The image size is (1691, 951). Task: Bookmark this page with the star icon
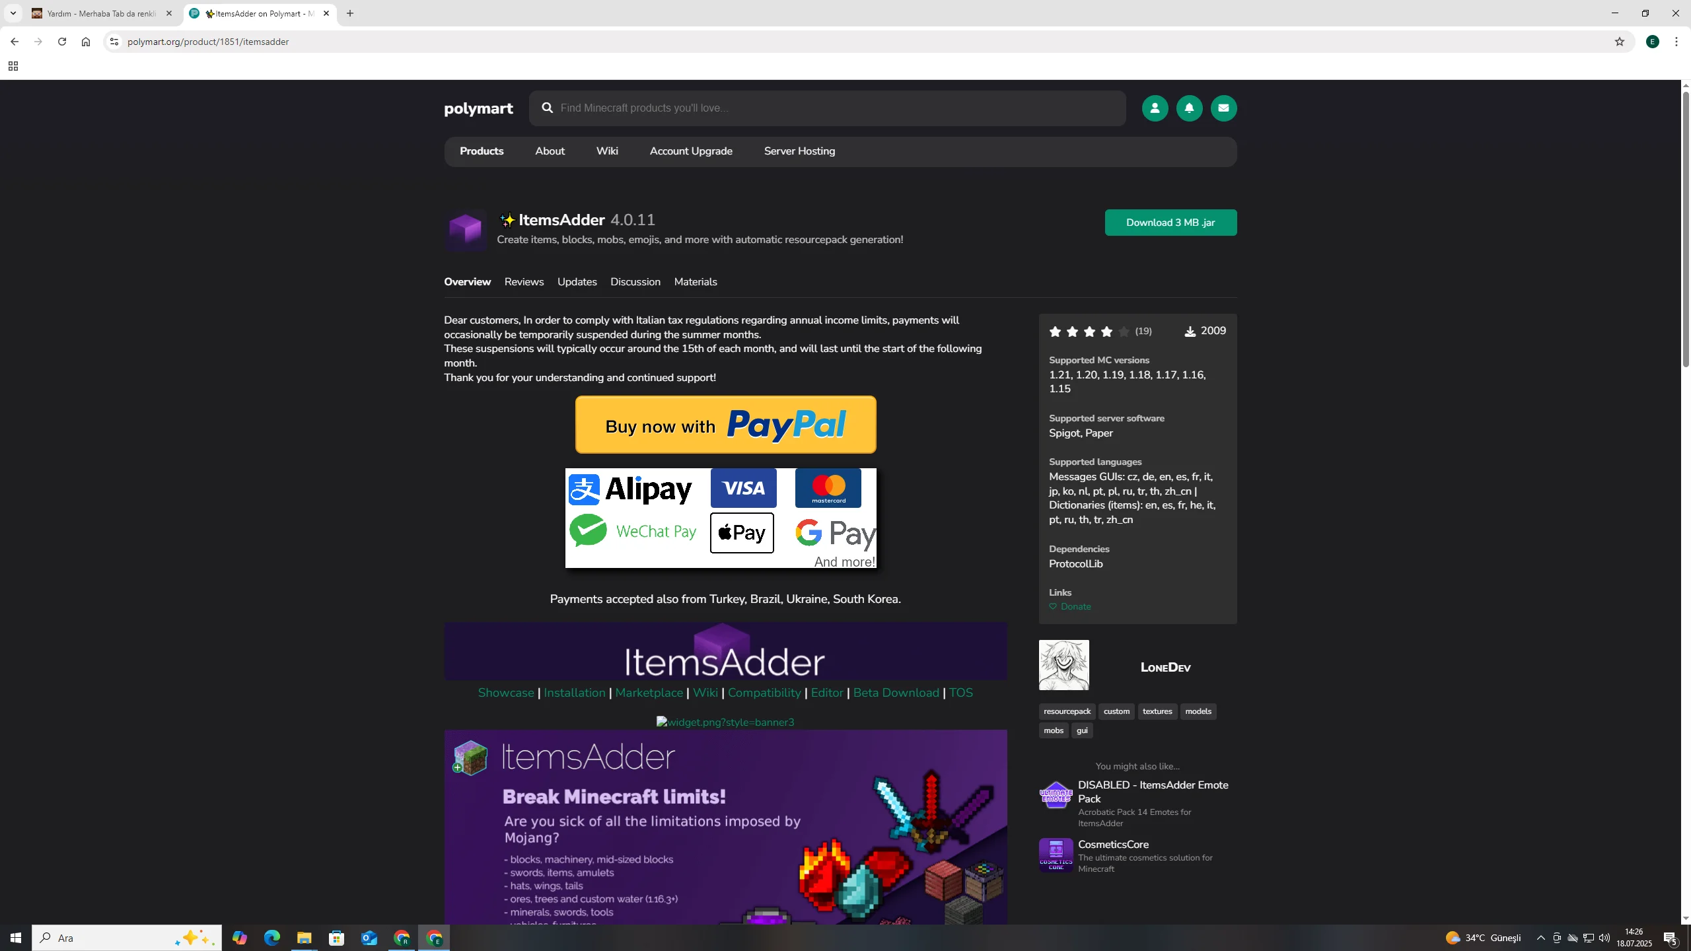[x=1619, y=42]
